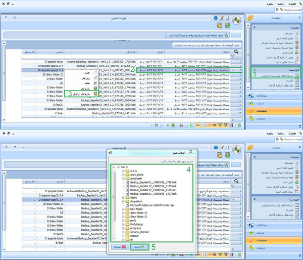303x260 pixels.
Task: Select Backup_Sepidar01_13980526_1758.bak file in tree
Action: coord(151,183)
